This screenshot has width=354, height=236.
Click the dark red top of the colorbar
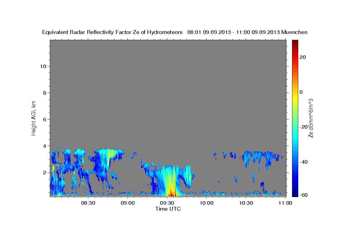pos(295,42)
